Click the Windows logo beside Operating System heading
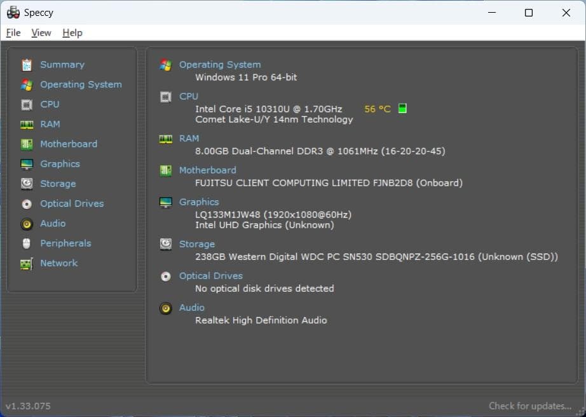This screenshot has width=586, height=417. (165, 64)
